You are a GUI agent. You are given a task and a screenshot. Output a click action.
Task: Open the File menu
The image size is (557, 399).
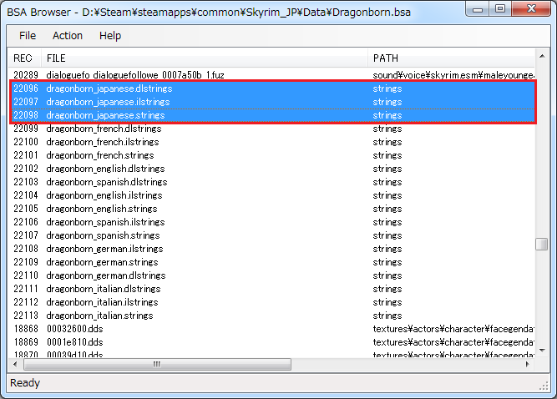tap(28, 36)
